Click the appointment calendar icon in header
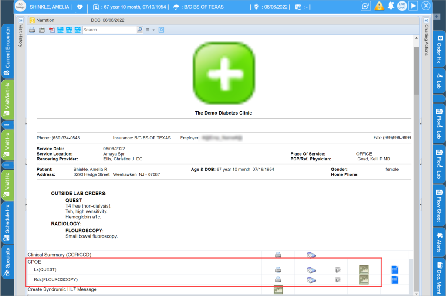 298,7
